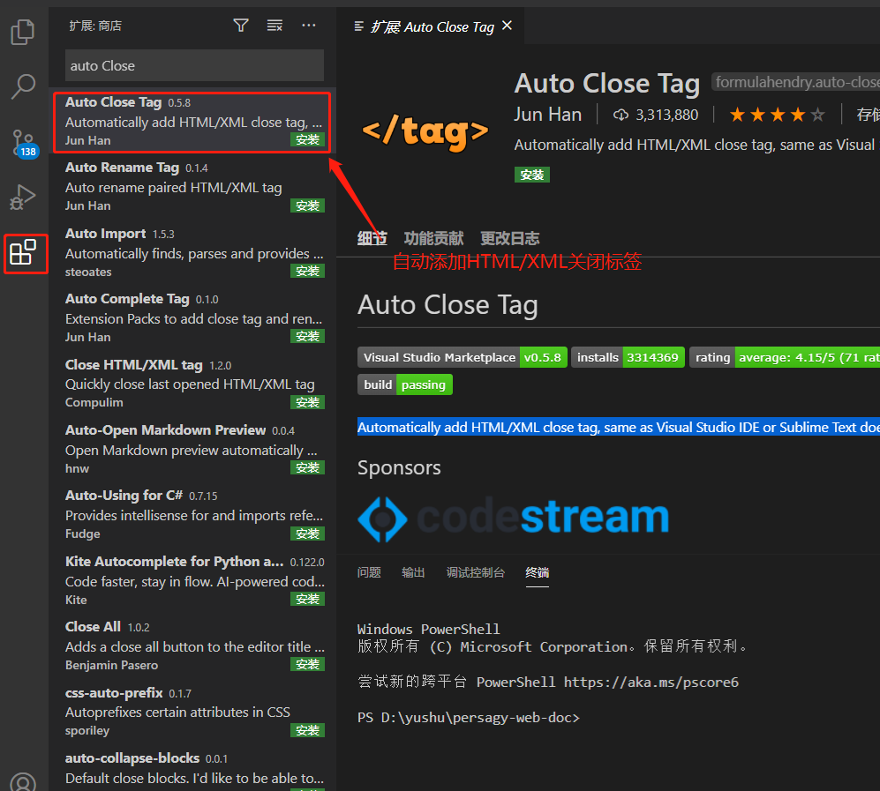The height and width of the screenshot is (791, 880).
Task: Click the CodeStream sponsor logo
Action: (513, 519)
